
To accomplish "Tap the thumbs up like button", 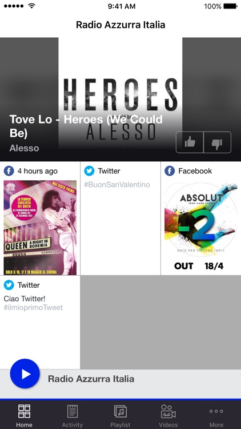I will coord(190,142).
